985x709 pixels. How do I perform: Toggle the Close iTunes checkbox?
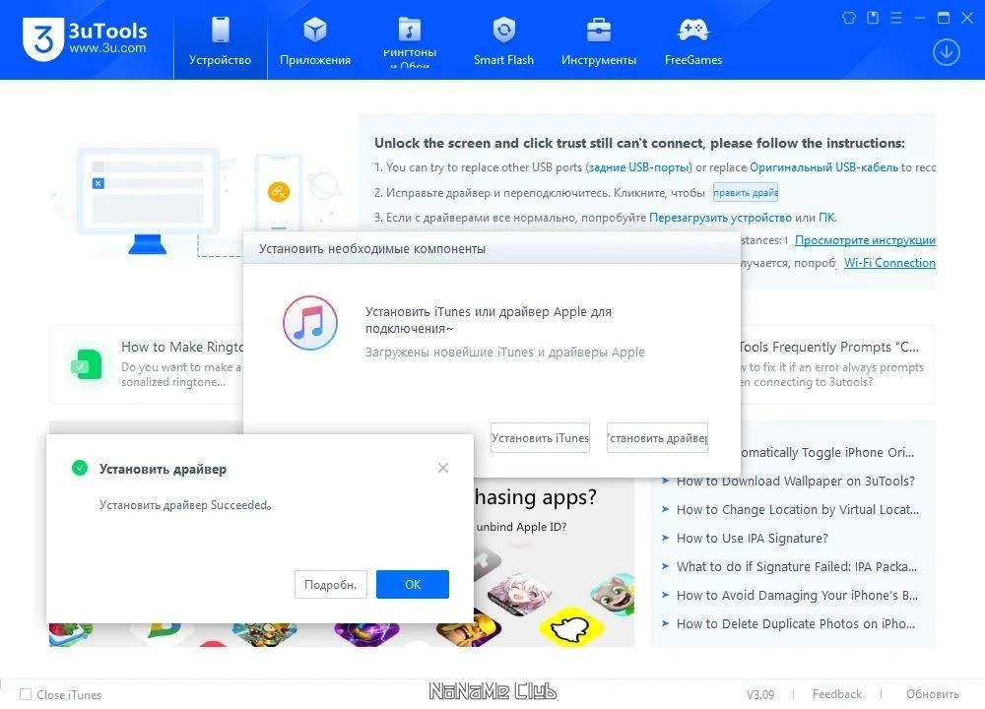tap(26, 694)
